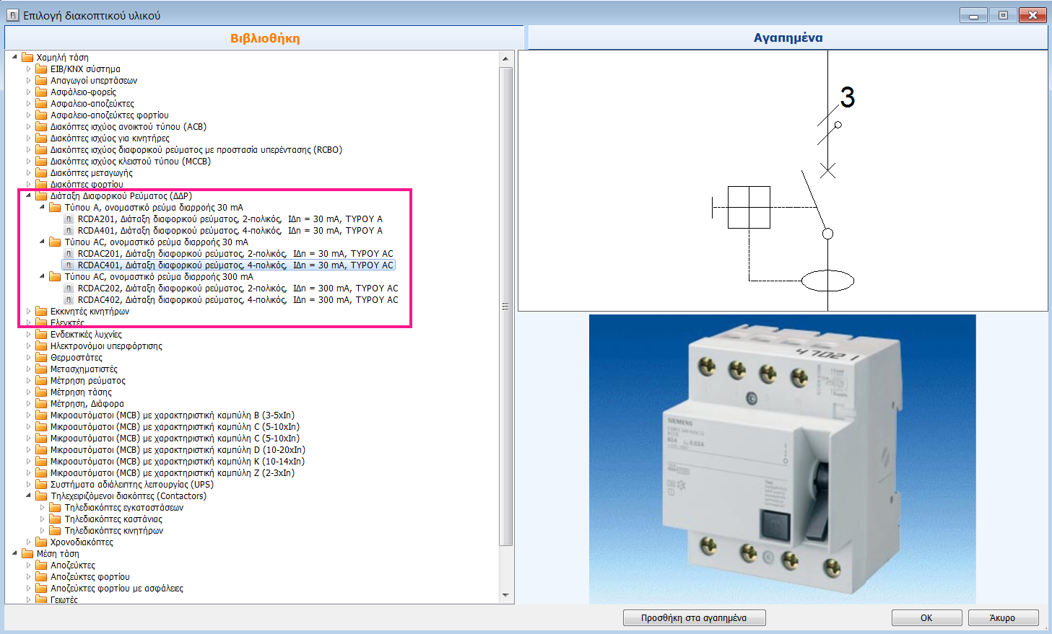Click the RCDAC402 item component icon
Image resolution: width=1052 pixels, height=634 pixels.
click(x=69, y=300)
